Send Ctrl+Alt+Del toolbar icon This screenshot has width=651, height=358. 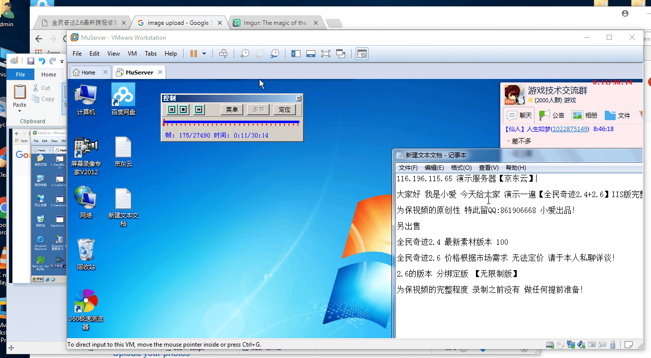223,54
